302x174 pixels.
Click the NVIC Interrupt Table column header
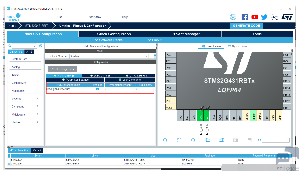pyautogui.click(x=68, y=85)
